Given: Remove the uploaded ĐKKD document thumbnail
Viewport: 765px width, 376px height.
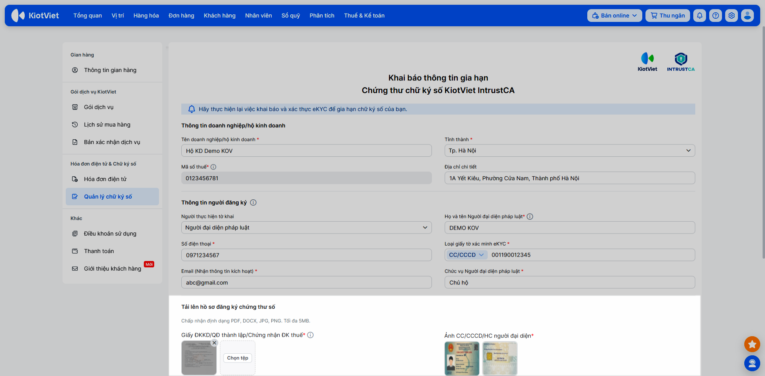Looking at the screenshot, I should click(x=214, y=343).
